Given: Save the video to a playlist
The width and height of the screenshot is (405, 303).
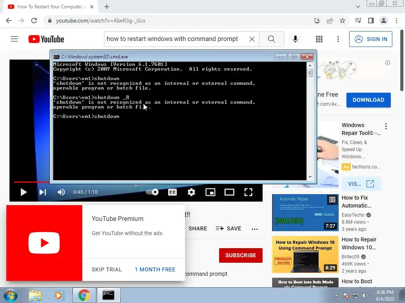Looking at the screenshot, I should (x=228, y=228).
